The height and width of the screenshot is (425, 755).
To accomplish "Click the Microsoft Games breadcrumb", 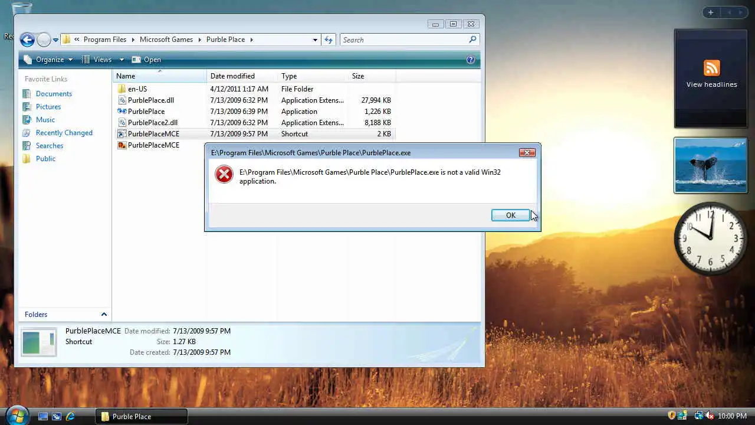I will pos(166,40).
